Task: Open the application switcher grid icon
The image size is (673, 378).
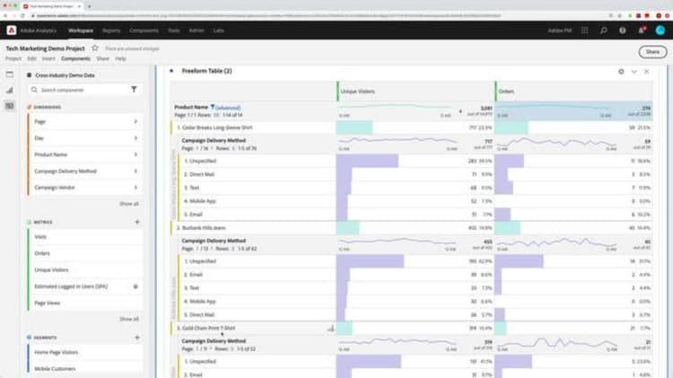Action: coord(584,31)
